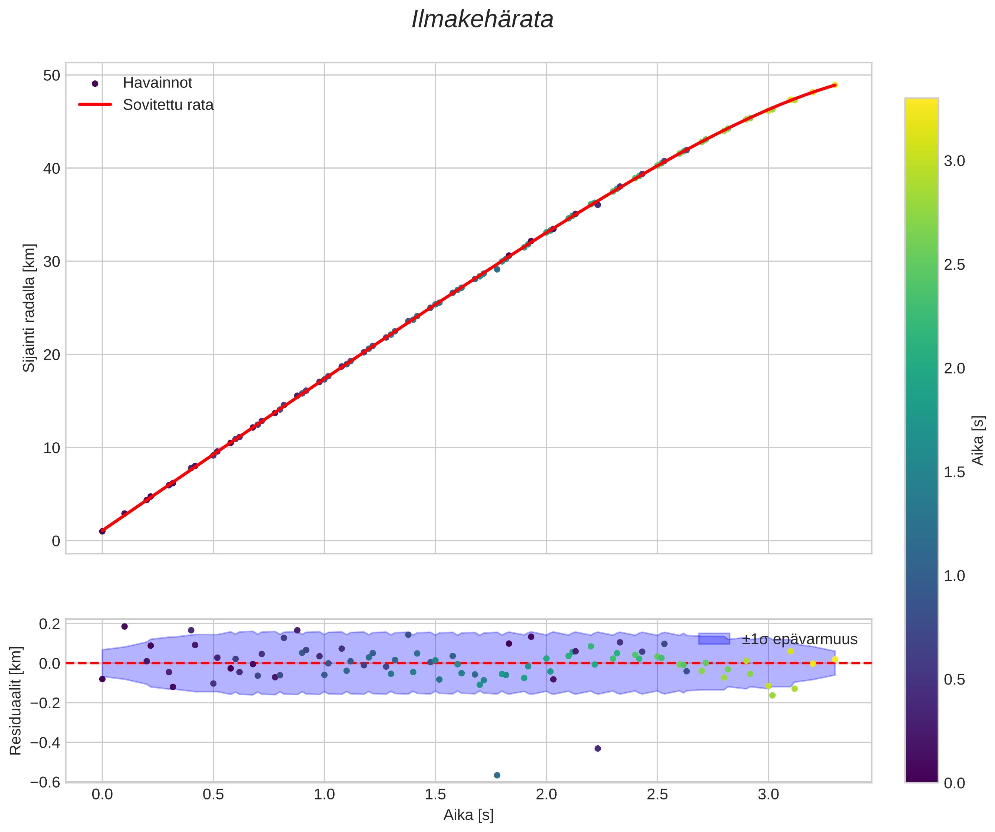
Task: Click the ±1σ epävarmuus legend patch
Action: click(714, 639)
